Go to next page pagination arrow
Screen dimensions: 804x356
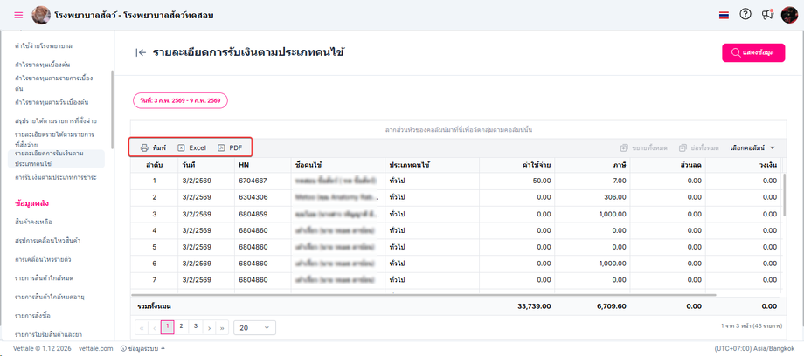(209, 327)
